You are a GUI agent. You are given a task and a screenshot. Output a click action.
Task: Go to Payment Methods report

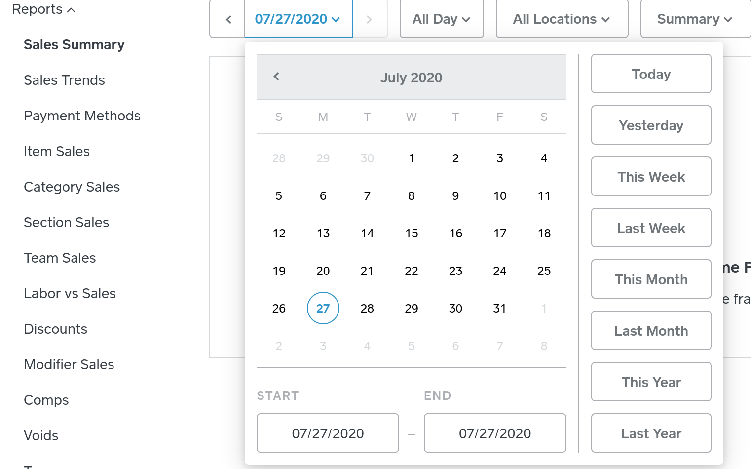point(82,116)
